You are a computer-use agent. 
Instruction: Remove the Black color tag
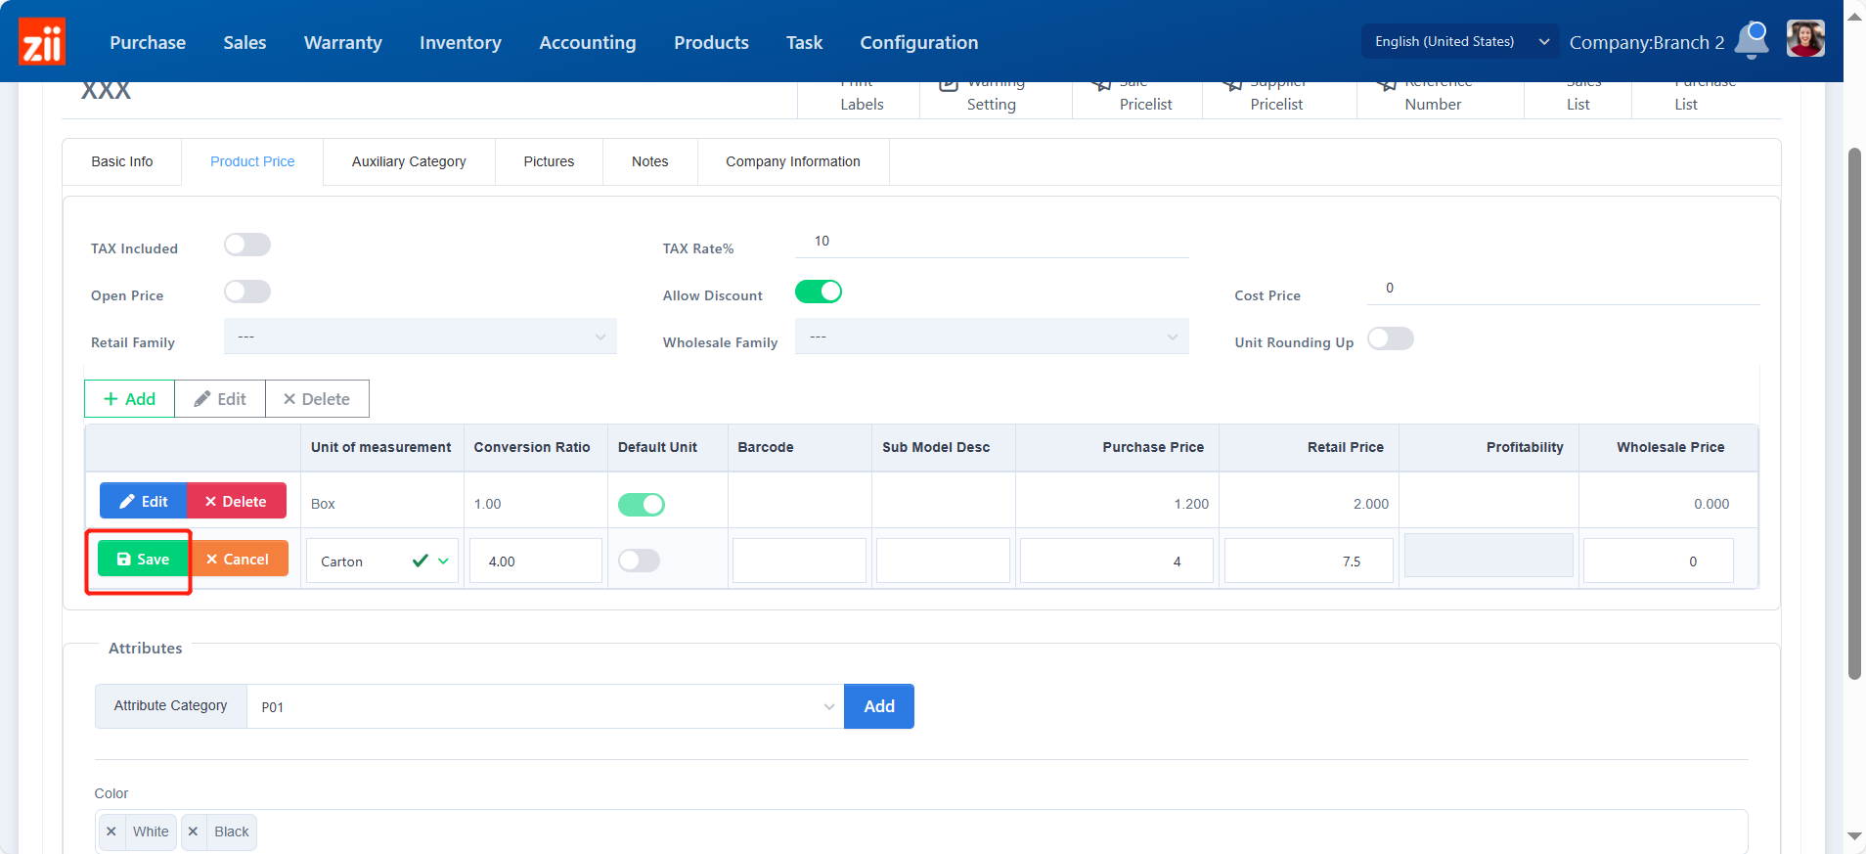click(194, 832)
